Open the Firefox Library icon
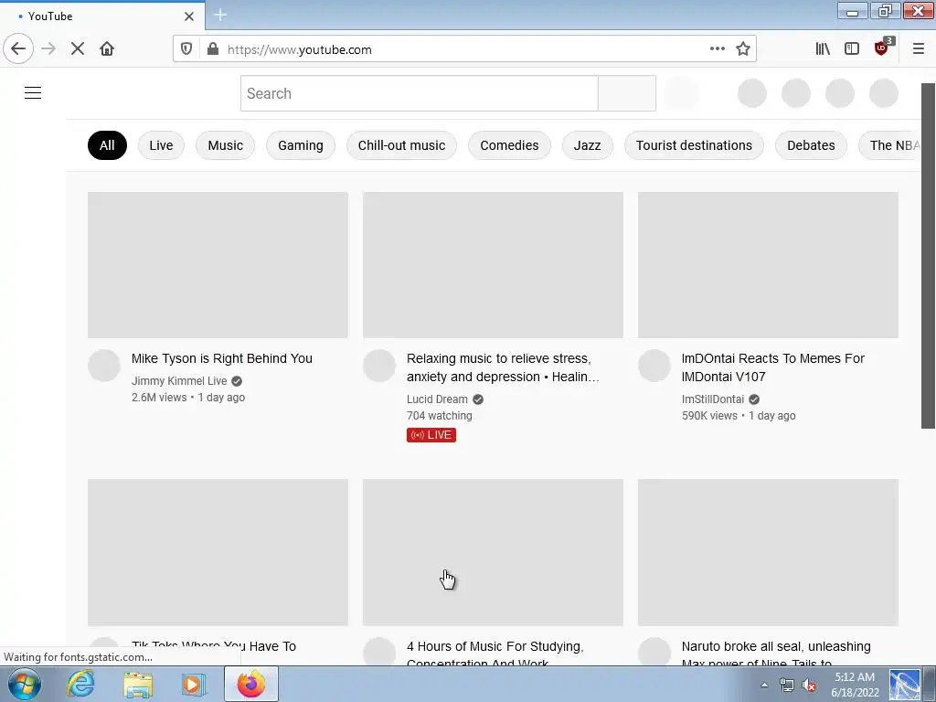Image resolution: width=936 pixels, height=702 pixels. click(x=823, y=49)
